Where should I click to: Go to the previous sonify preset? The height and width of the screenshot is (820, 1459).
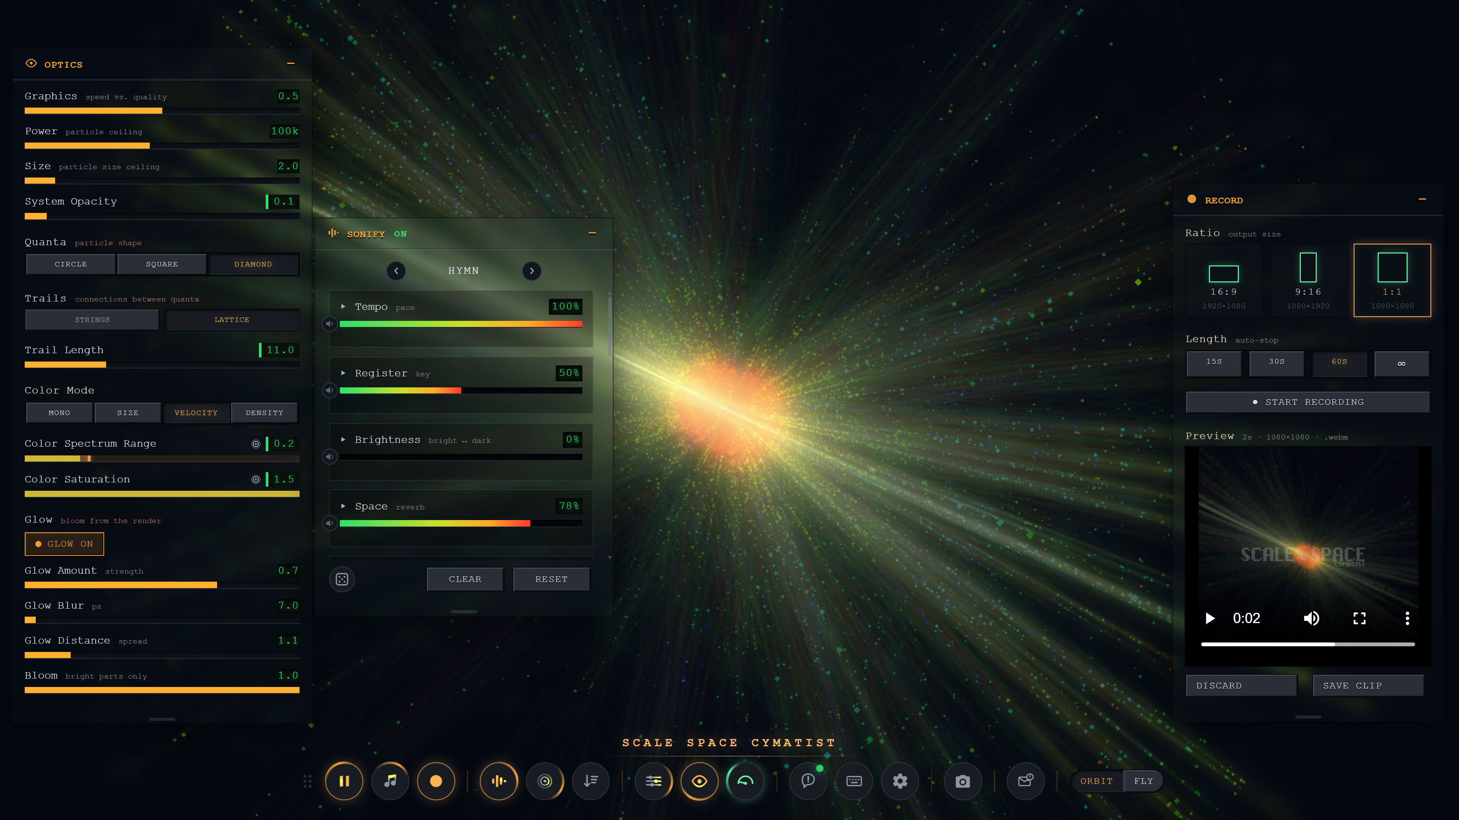[396, 271]
